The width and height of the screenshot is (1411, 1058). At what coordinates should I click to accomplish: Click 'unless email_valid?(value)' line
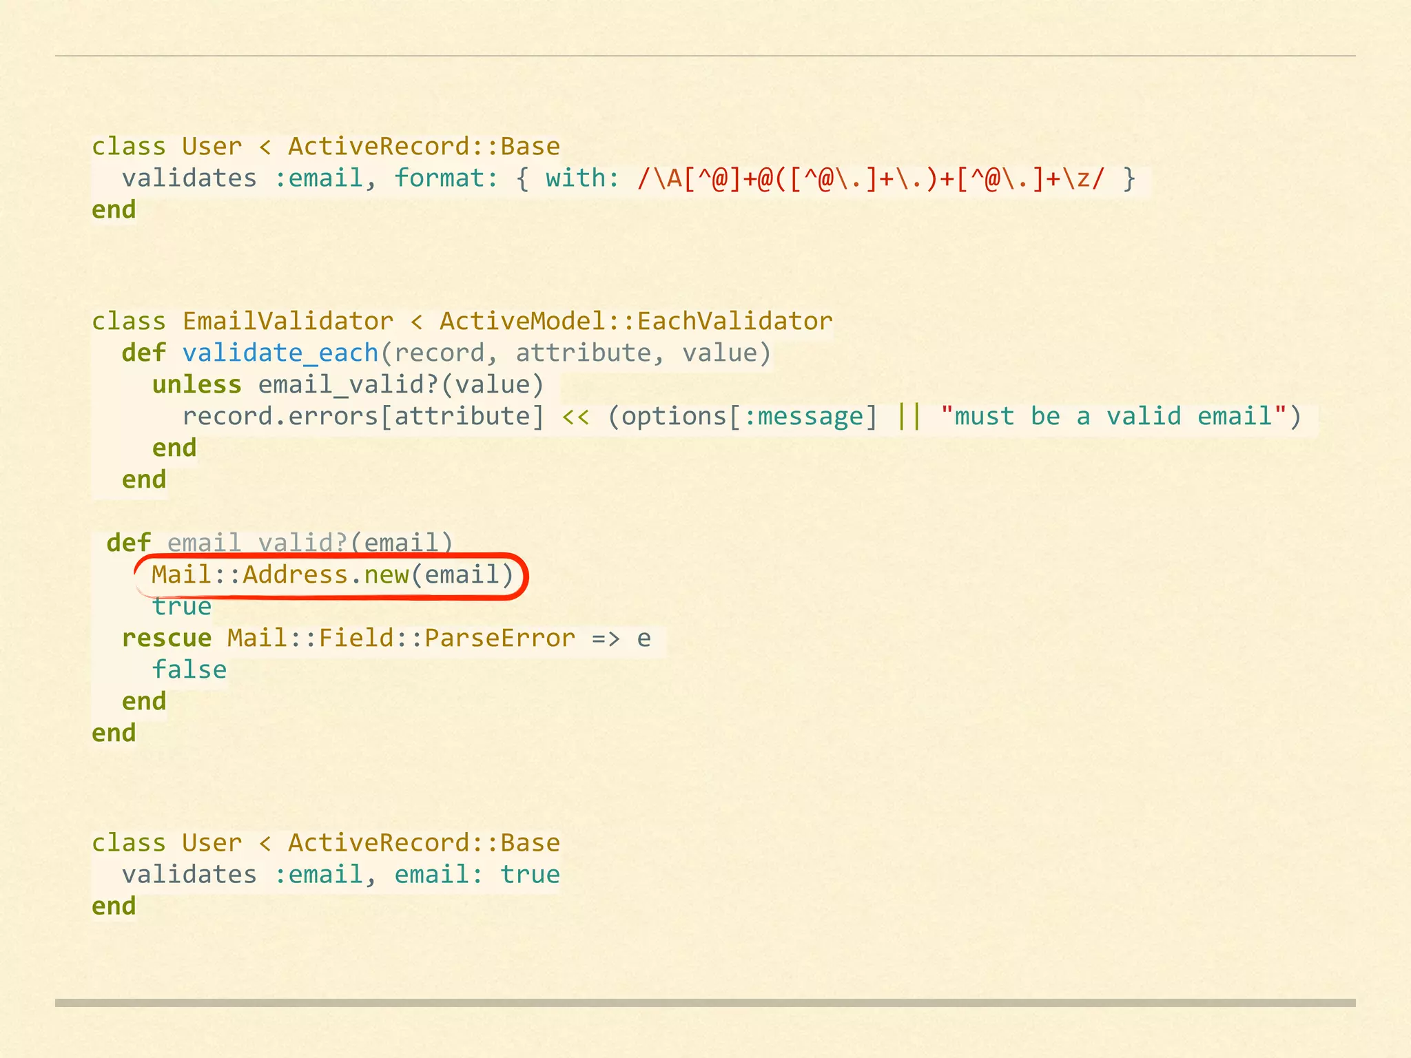click(x=348, y=385)
